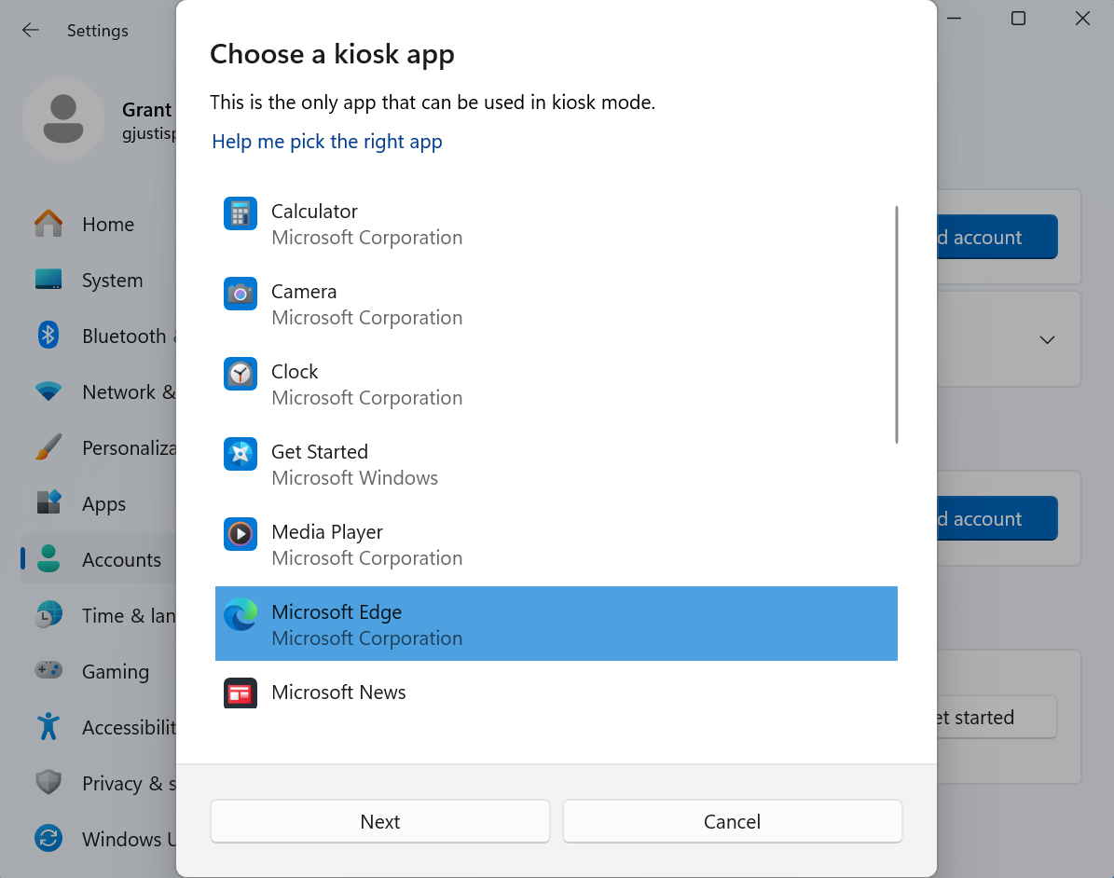This screenshot has width=1114, height=878.
Task: Open Windows Update label in sidebar
Action: point(129,840)
